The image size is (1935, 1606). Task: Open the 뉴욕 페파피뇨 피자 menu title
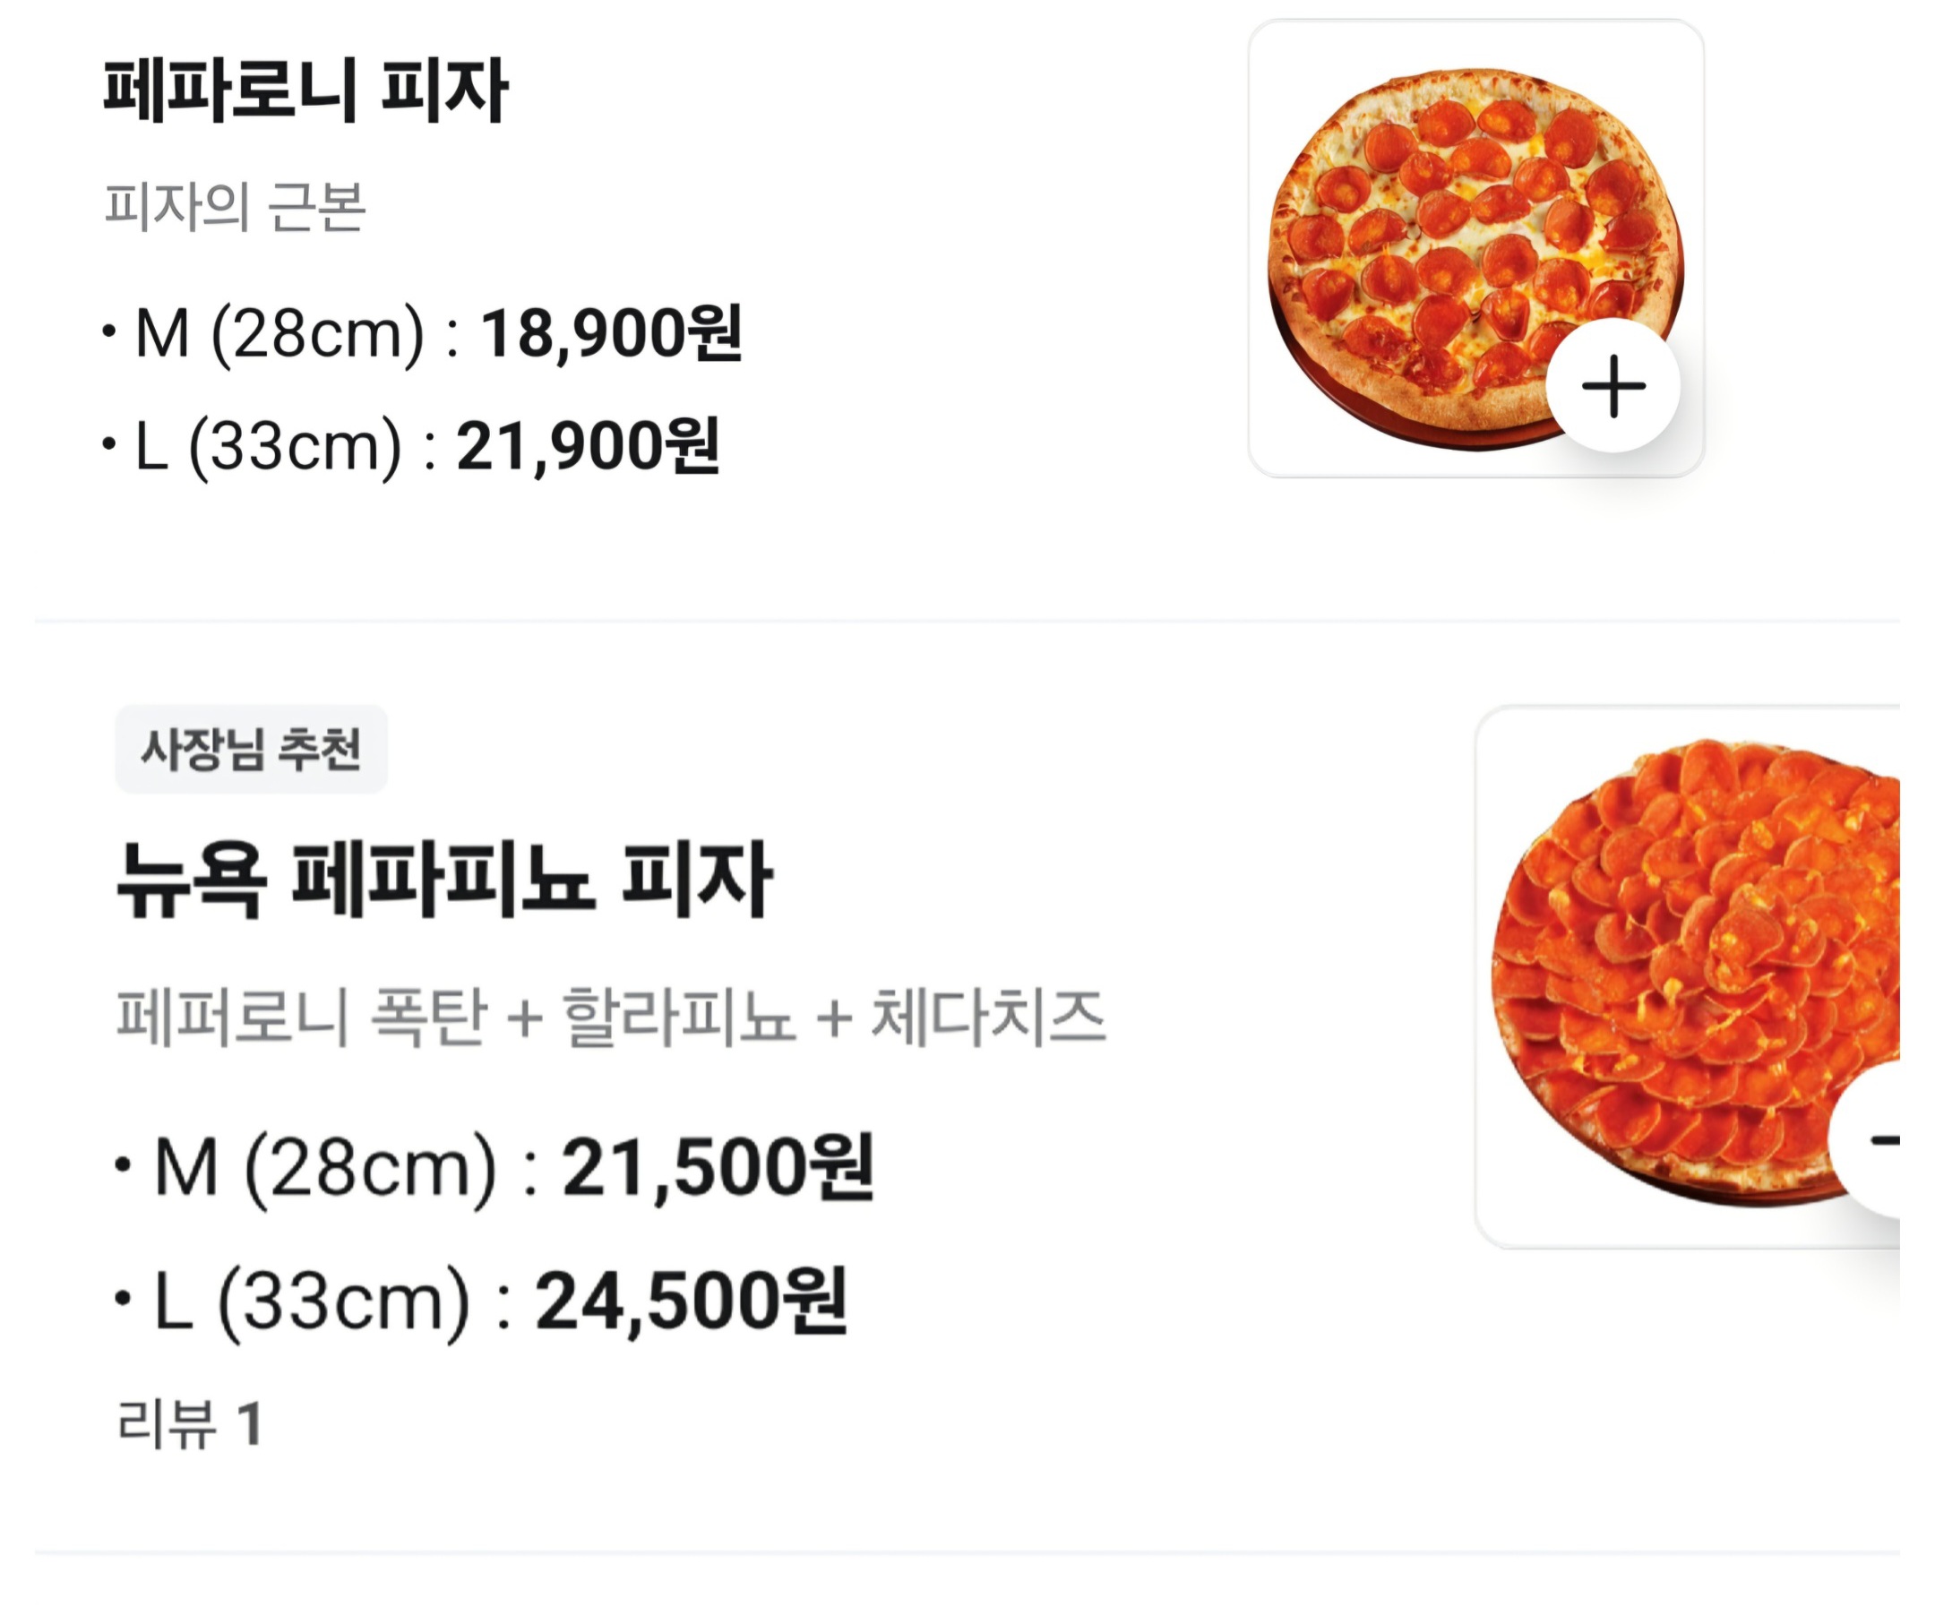[x=443, y=880]
